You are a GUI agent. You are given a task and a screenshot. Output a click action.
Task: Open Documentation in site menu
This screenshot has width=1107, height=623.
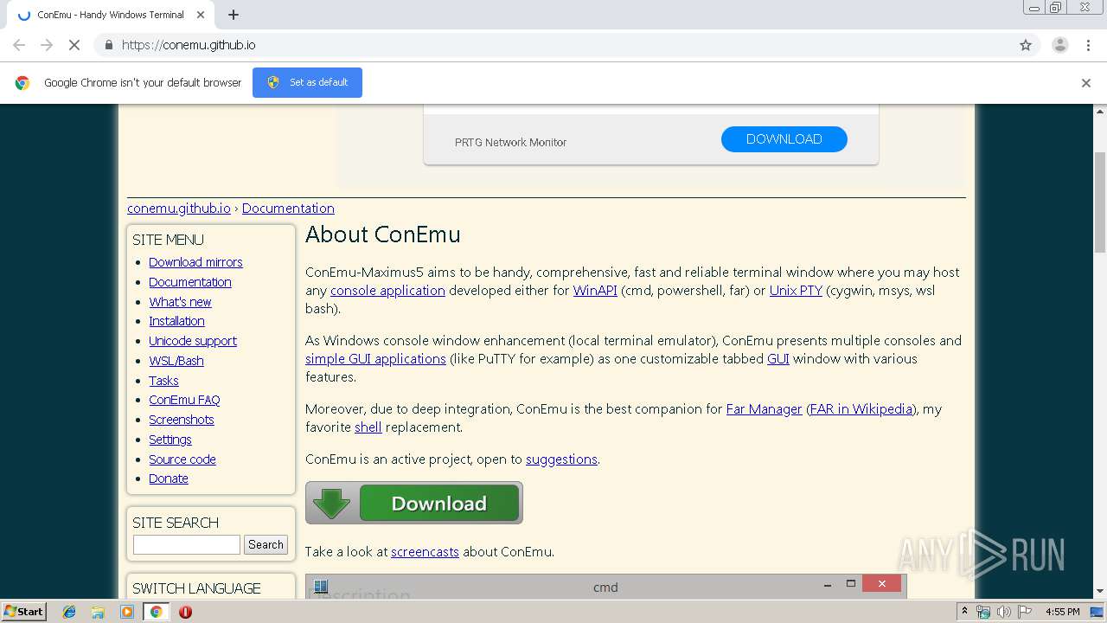(190, 282)
